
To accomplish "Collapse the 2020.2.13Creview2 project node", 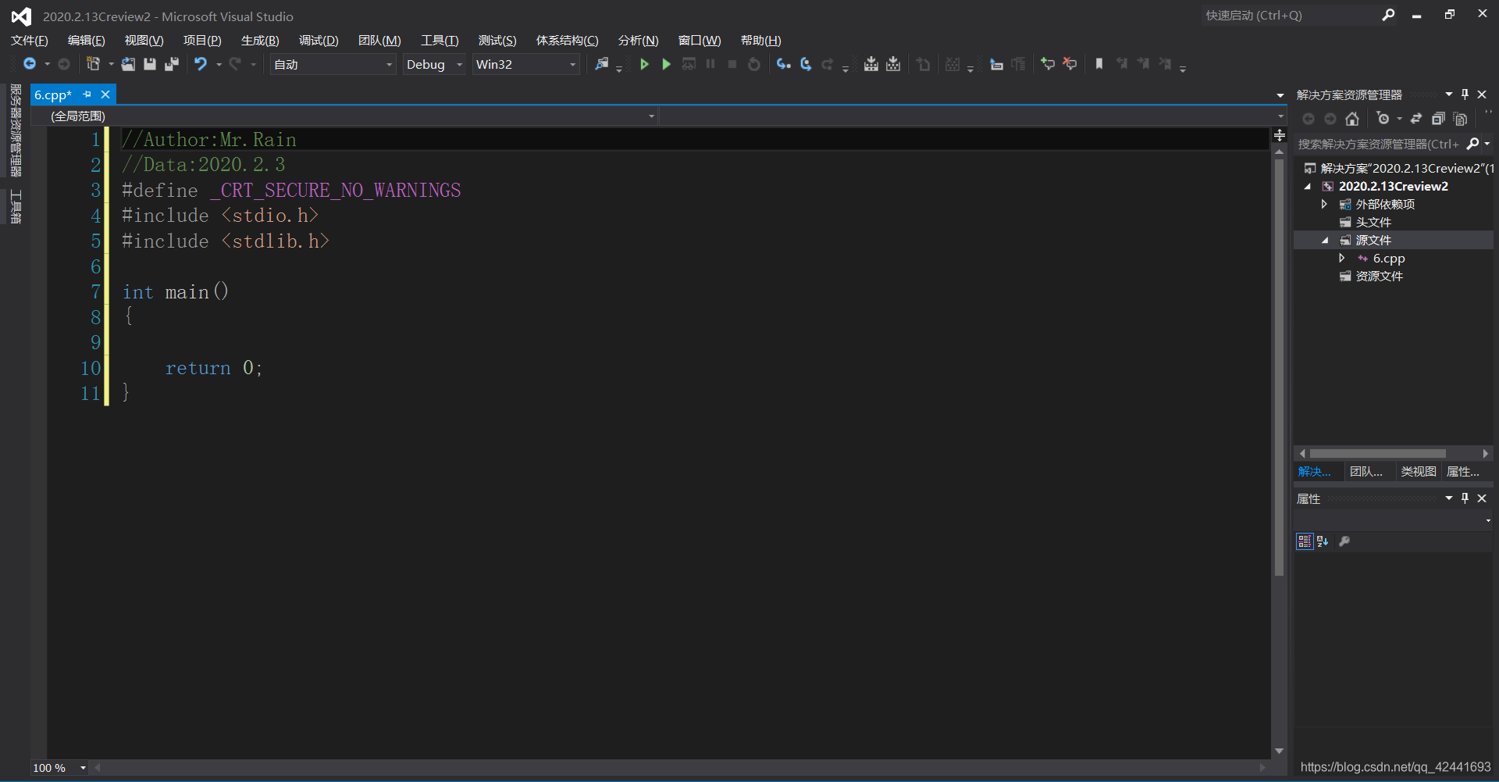I will [x=1307, y=187].
